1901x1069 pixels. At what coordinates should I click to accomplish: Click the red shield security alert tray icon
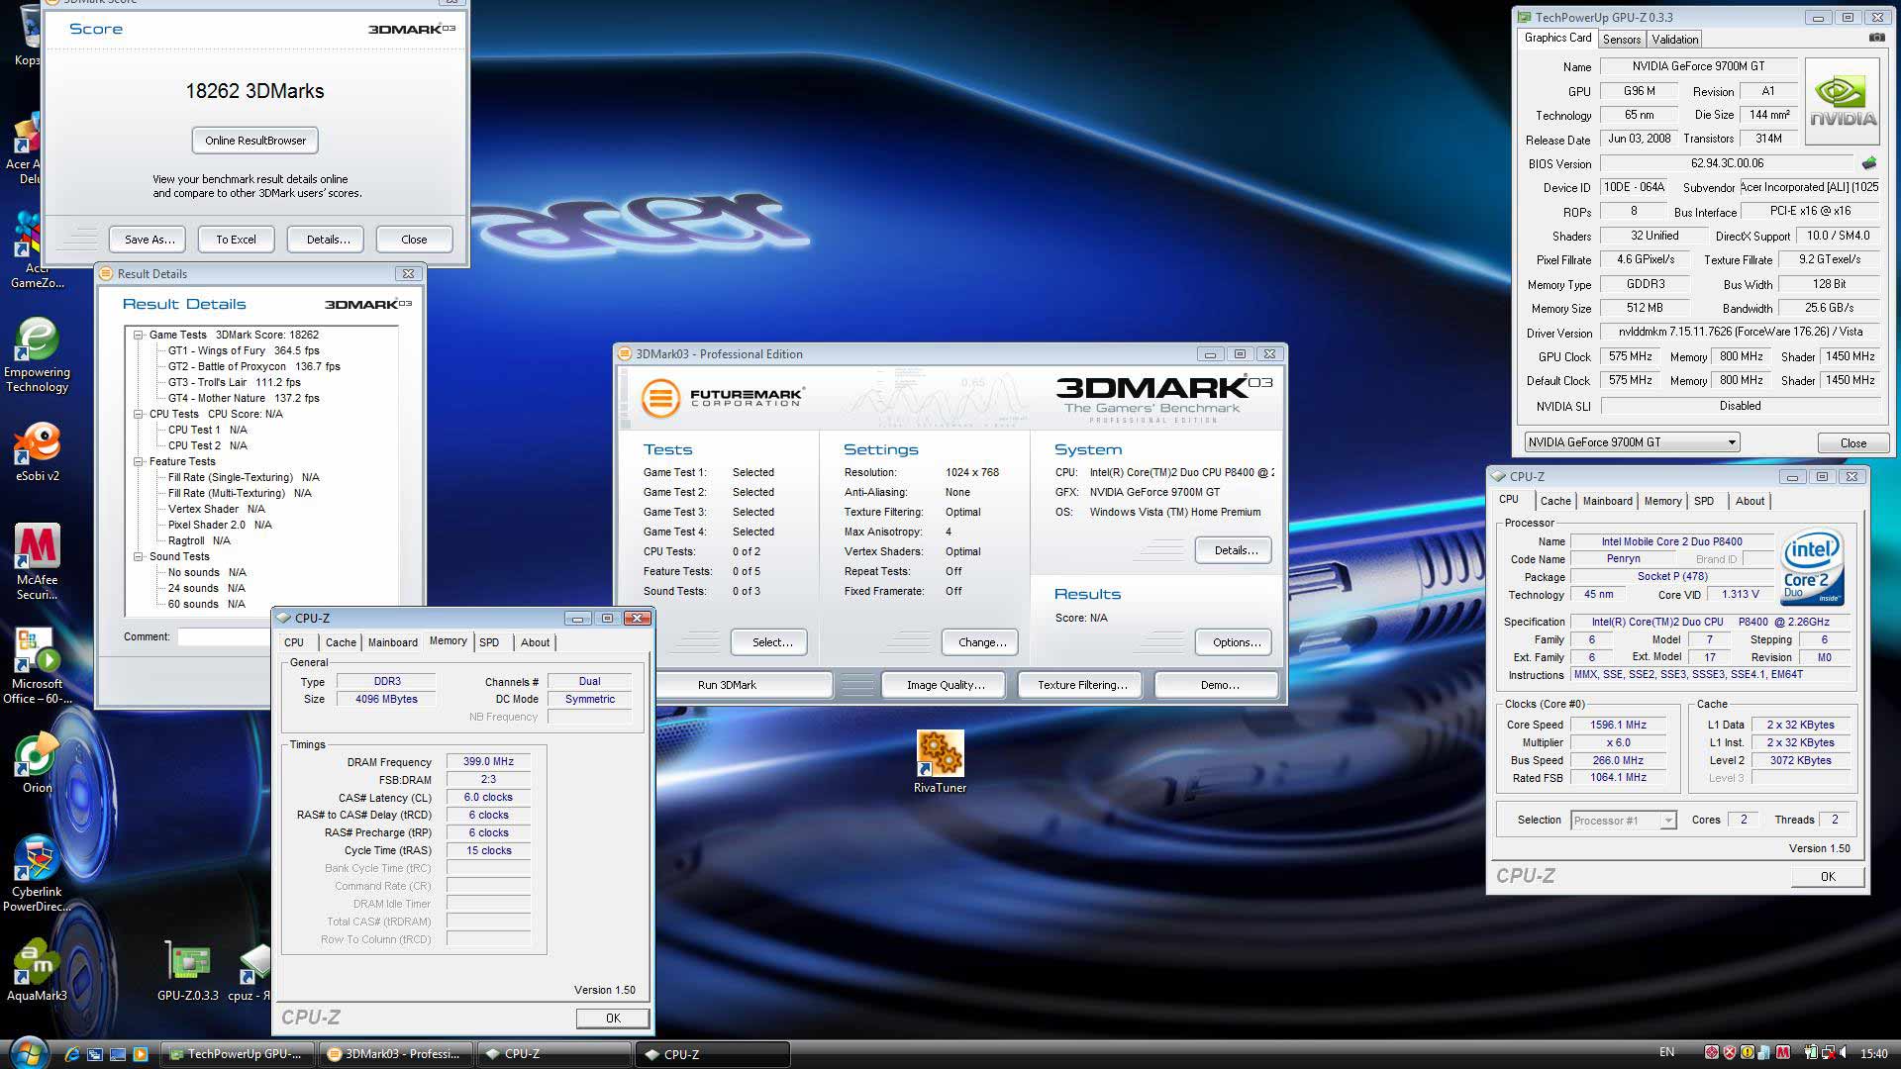[x=1730, y=1053]
